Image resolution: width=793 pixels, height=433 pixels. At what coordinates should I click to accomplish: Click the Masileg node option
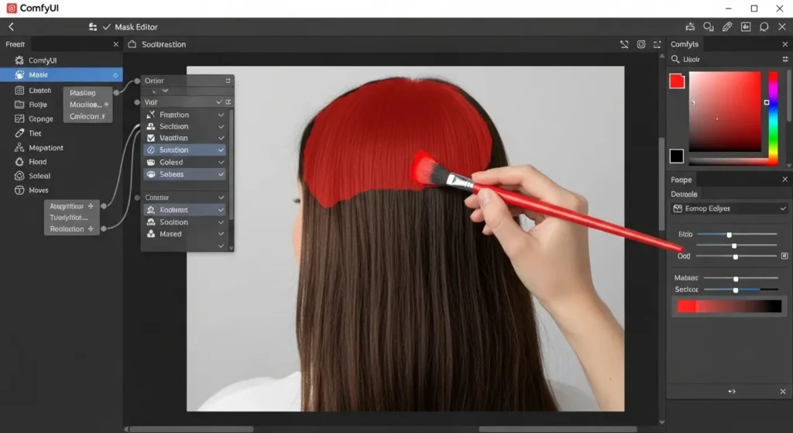tap(83, 93)
